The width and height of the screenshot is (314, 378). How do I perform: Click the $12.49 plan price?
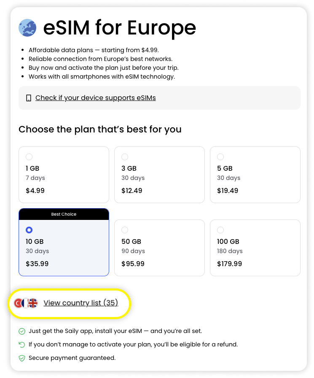tap(132, 190)
